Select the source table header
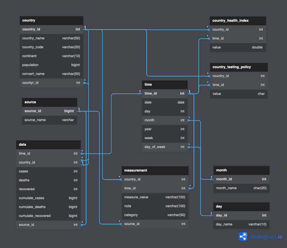The image size is (287, 248). (49, 102)
